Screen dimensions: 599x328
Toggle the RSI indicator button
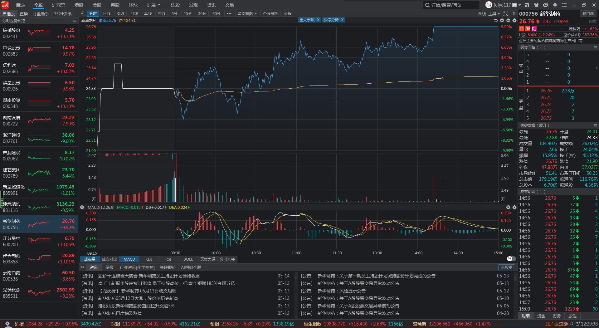(x=168, y=259)
